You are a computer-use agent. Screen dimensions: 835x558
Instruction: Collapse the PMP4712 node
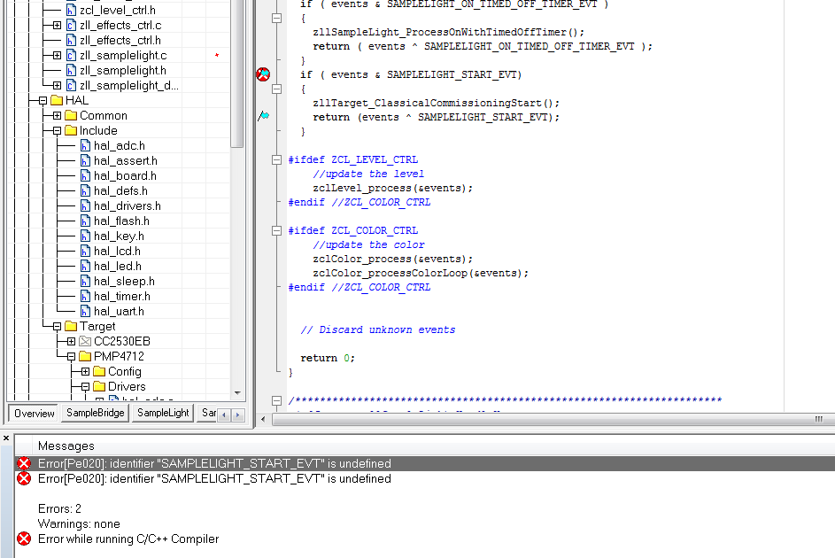[72, 356]
